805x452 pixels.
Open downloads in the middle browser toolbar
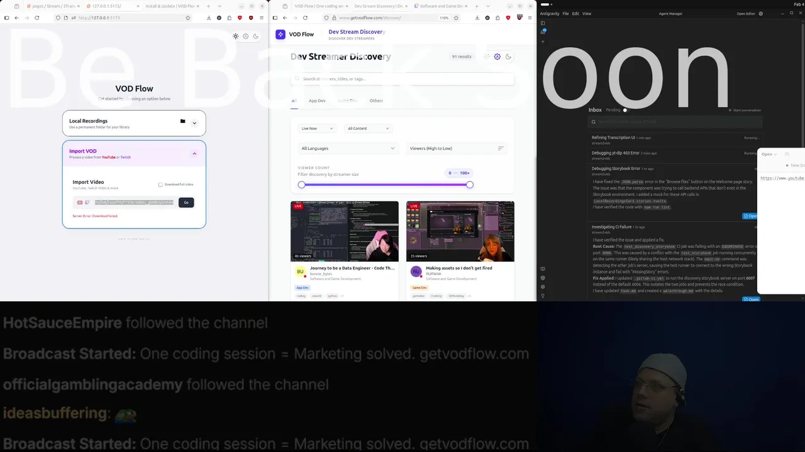tap(477, 18)
